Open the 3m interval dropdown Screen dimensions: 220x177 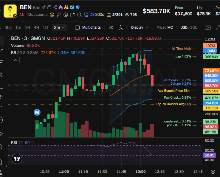coord(59,27)
